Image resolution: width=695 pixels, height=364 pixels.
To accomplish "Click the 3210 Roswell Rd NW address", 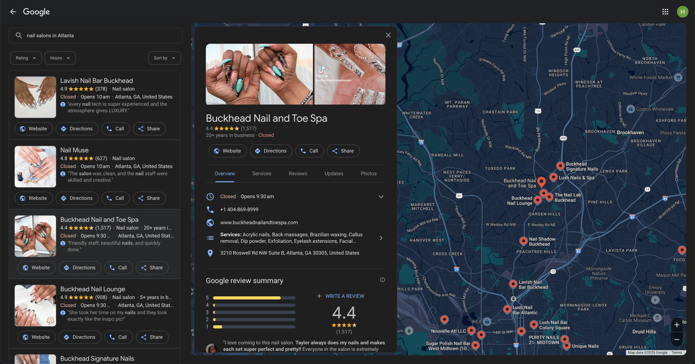I will (x=290, y=253).
